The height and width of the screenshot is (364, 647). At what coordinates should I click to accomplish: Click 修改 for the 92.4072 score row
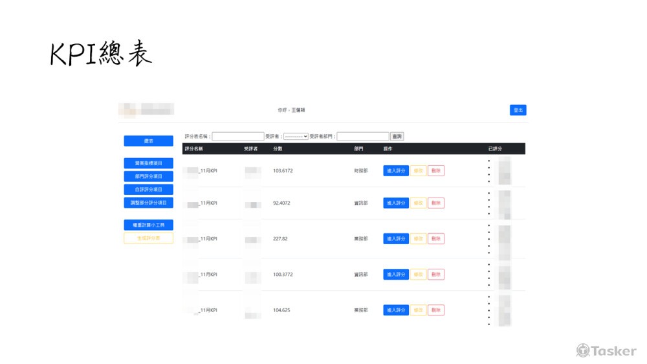(x=418, y=203)
